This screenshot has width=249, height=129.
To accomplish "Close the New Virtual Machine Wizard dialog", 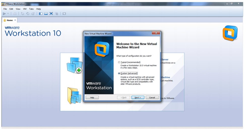I will (156, 33).
